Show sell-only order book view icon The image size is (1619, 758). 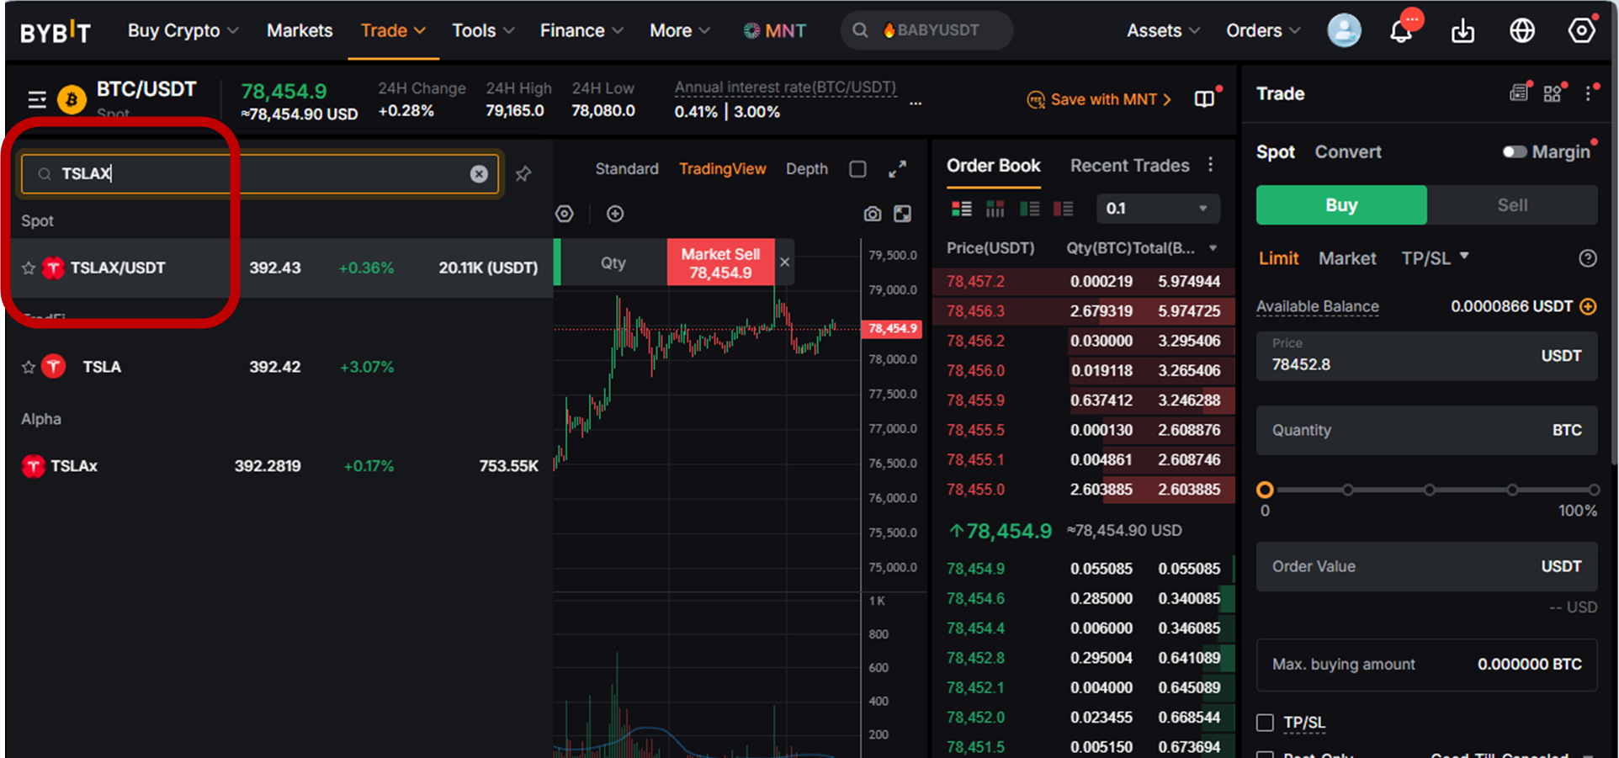(1064, 209)
